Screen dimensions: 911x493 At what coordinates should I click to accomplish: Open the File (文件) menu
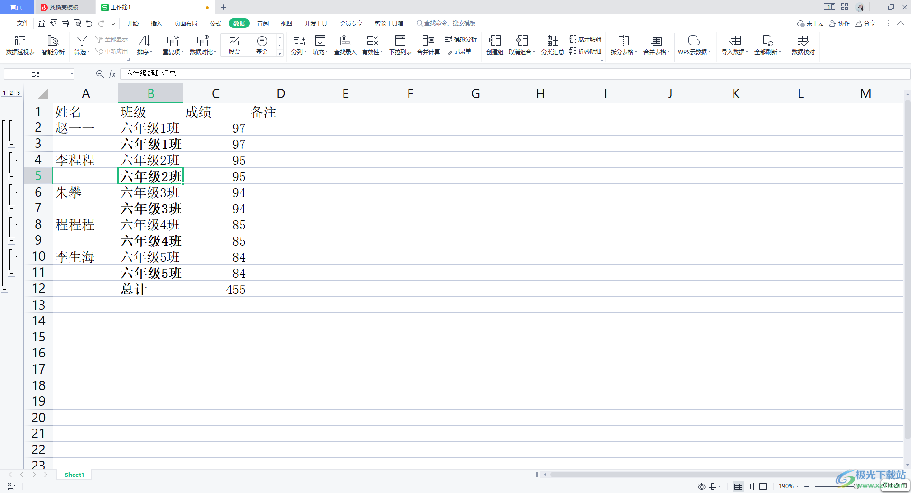pos(18,23)
